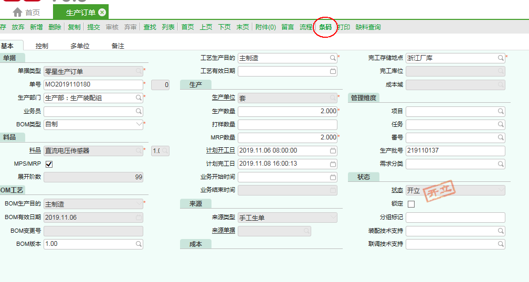Enable the 锁定 checkbox
The height and width of the screenshot is (282, 529).
click(x=411, y=204)
